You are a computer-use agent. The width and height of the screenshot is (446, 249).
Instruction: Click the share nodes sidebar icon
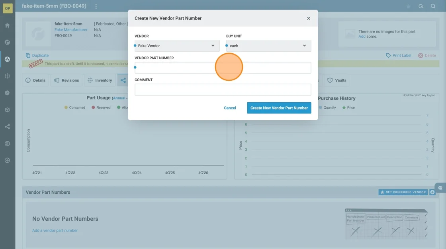click(7, 127)
